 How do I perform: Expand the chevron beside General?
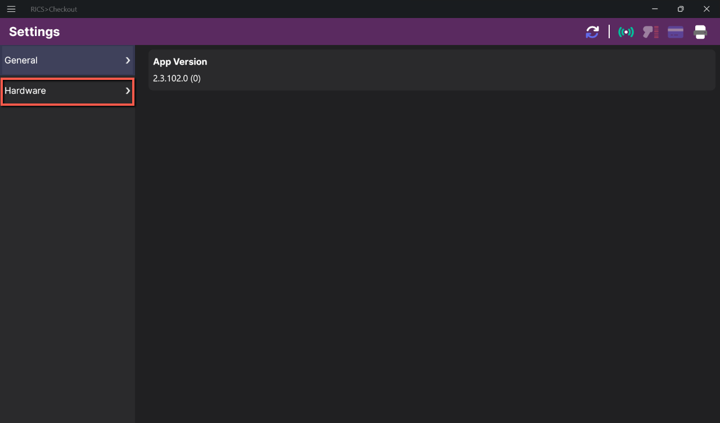tap(128, 60)
